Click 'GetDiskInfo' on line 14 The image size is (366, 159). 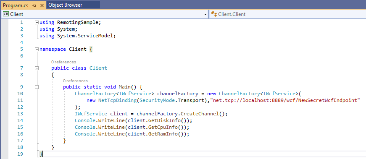coord(165,120)
